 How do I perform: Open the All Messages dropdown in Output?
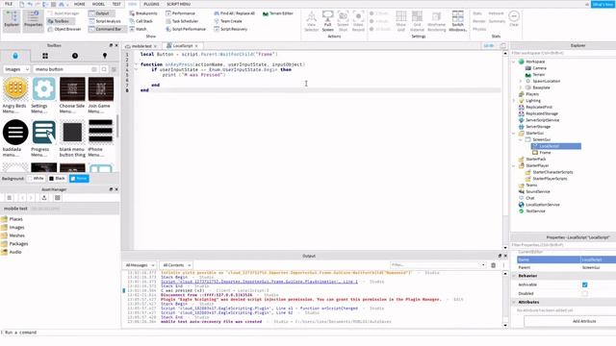140,265
